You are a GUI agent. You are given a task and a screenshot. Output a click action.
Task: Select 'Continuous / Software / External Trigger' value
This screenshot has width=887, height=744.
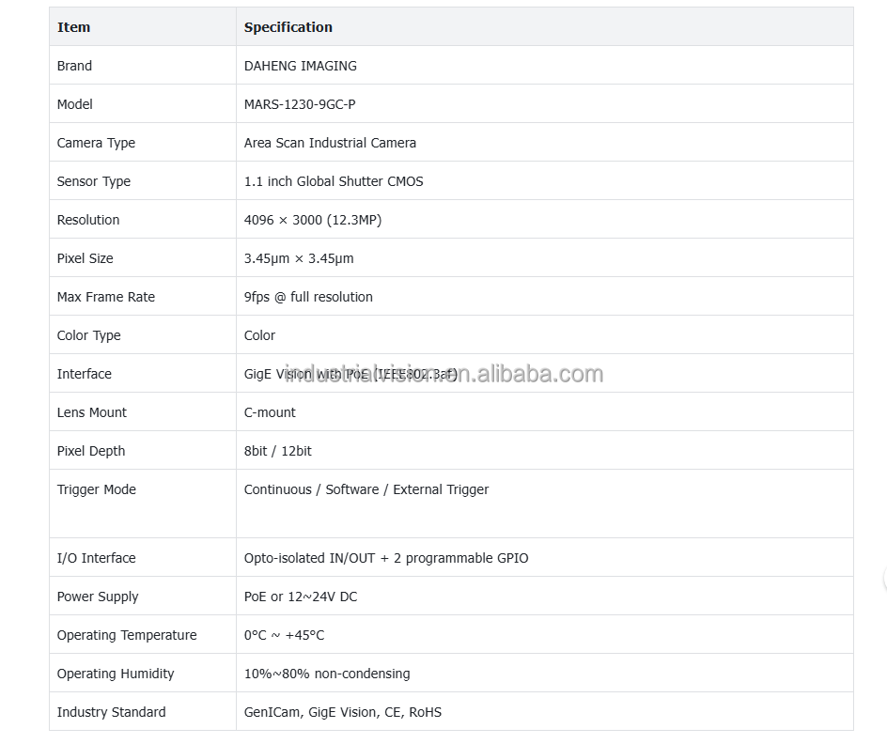pos(366,489)
